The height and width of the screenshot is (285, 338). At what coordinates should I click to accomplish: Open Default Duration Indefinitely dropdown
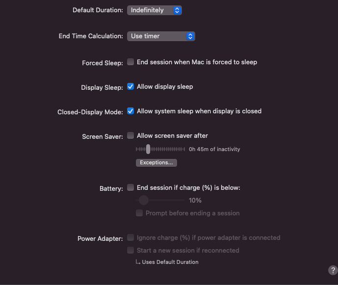pyautogui.click(x=155, y=10)
